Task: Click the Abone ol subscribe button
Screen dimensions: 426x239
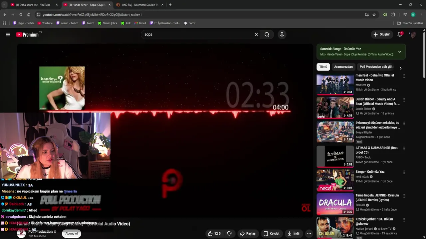Action: pyautogui.click(x=72, y=233)
